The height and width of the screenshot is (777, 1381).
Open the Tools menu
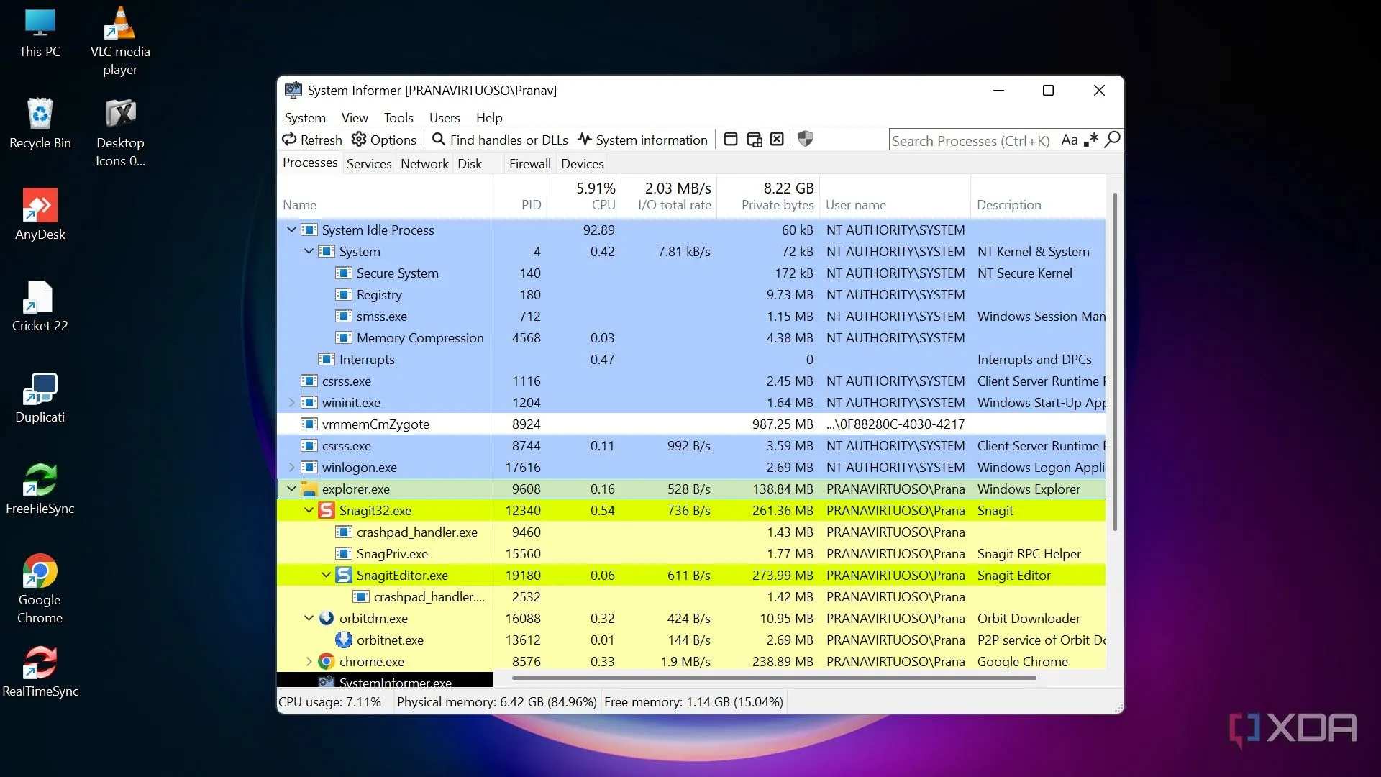398,117
